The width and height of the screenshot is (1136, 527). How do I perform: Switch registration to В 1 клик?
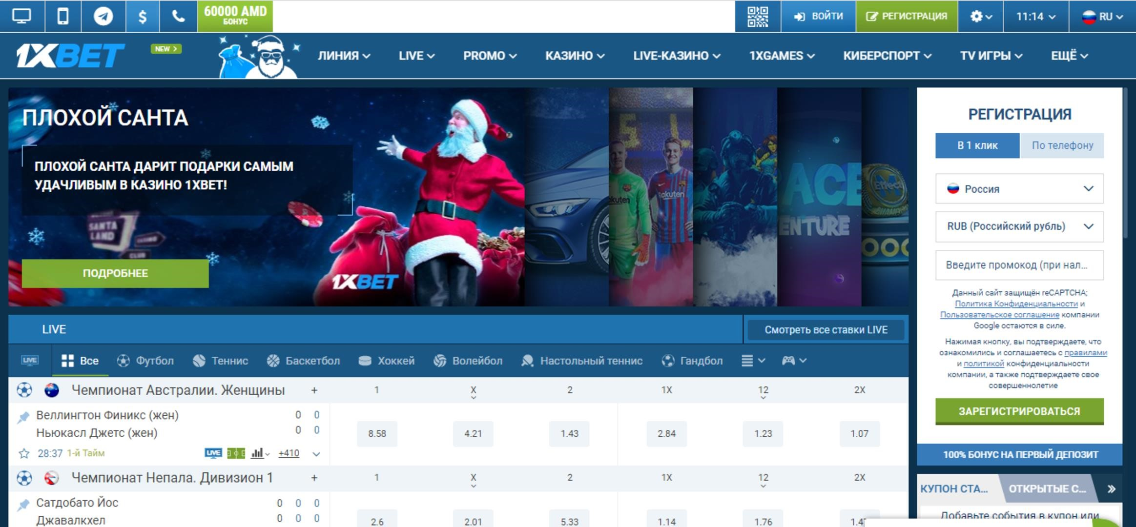pos(977,145)
